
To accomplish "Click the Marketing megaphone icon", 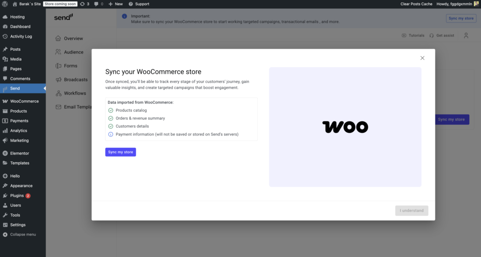I will pyautogui.click(x=5, y=141).
